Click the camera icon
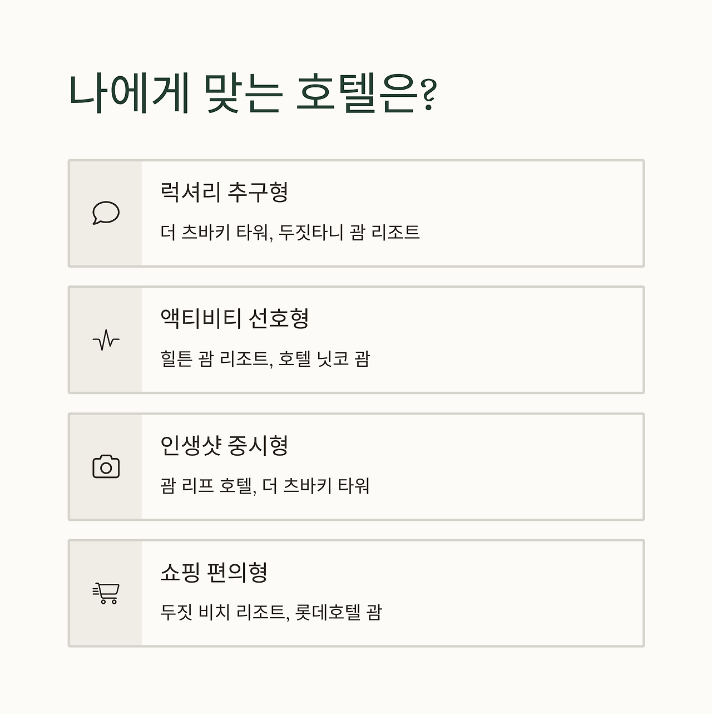712x714 pixels. 106,467
